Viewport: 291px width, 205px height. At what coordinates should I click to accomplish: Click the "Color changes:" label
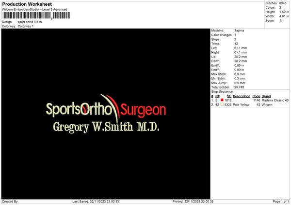[222, 35]
